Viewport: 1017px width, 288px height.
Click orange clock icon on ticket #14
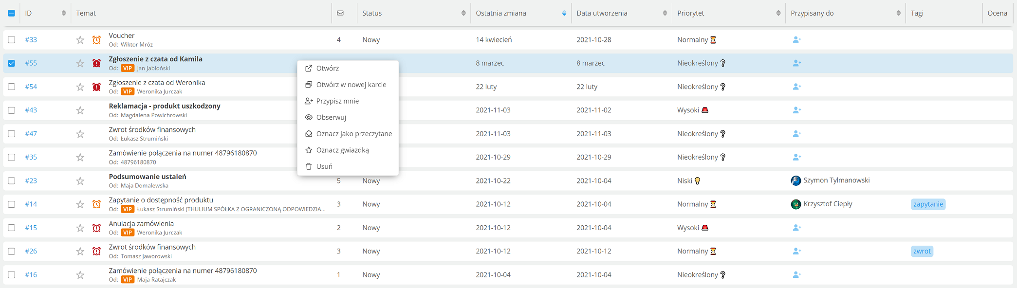tap(97, 204)
